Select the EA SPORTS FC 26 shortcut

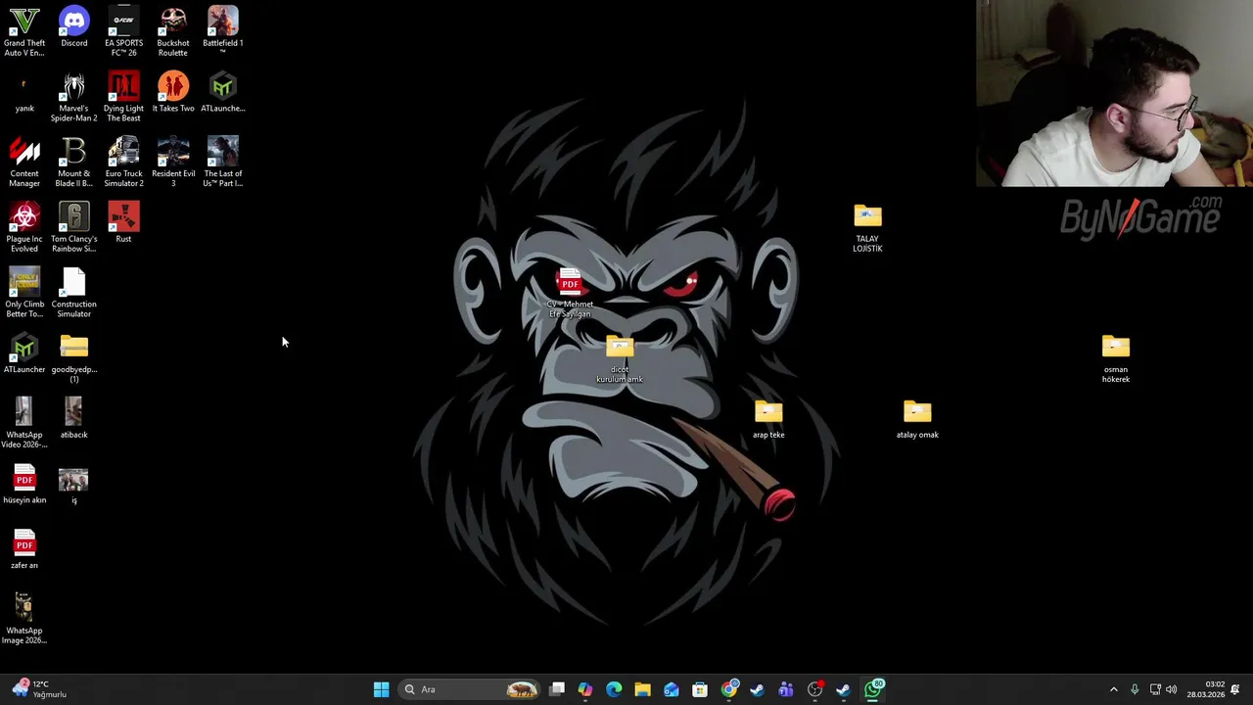point(123,31)
